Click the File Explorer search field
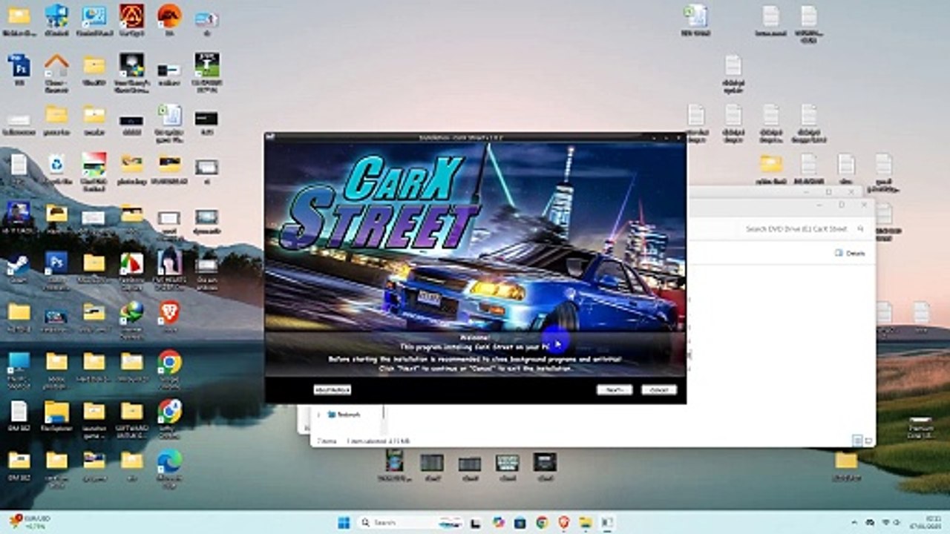 click(x=803, y=229)
